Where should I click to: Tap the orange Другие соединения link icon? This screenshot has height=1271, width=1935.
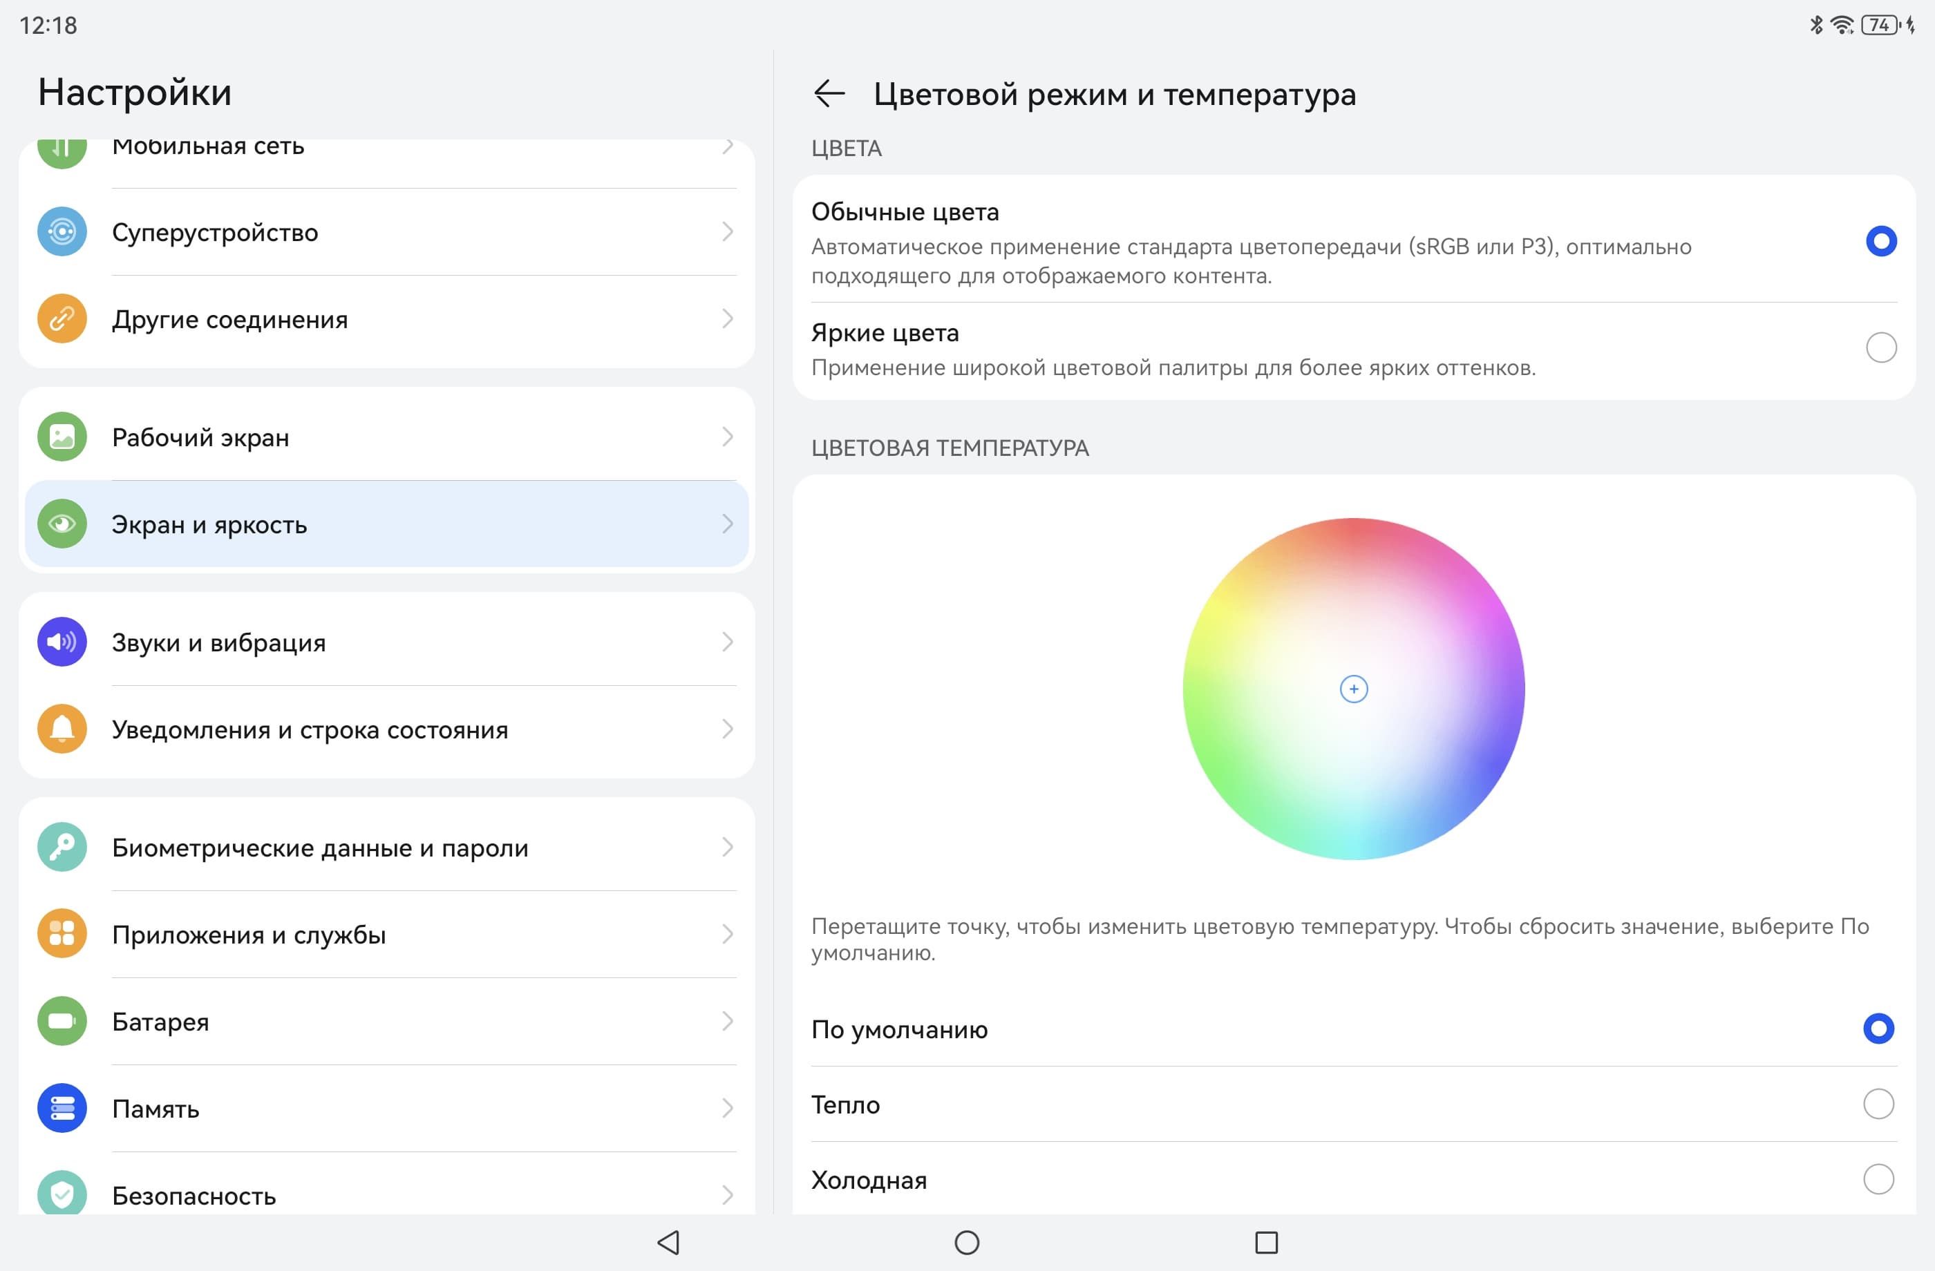coord(62,318)
